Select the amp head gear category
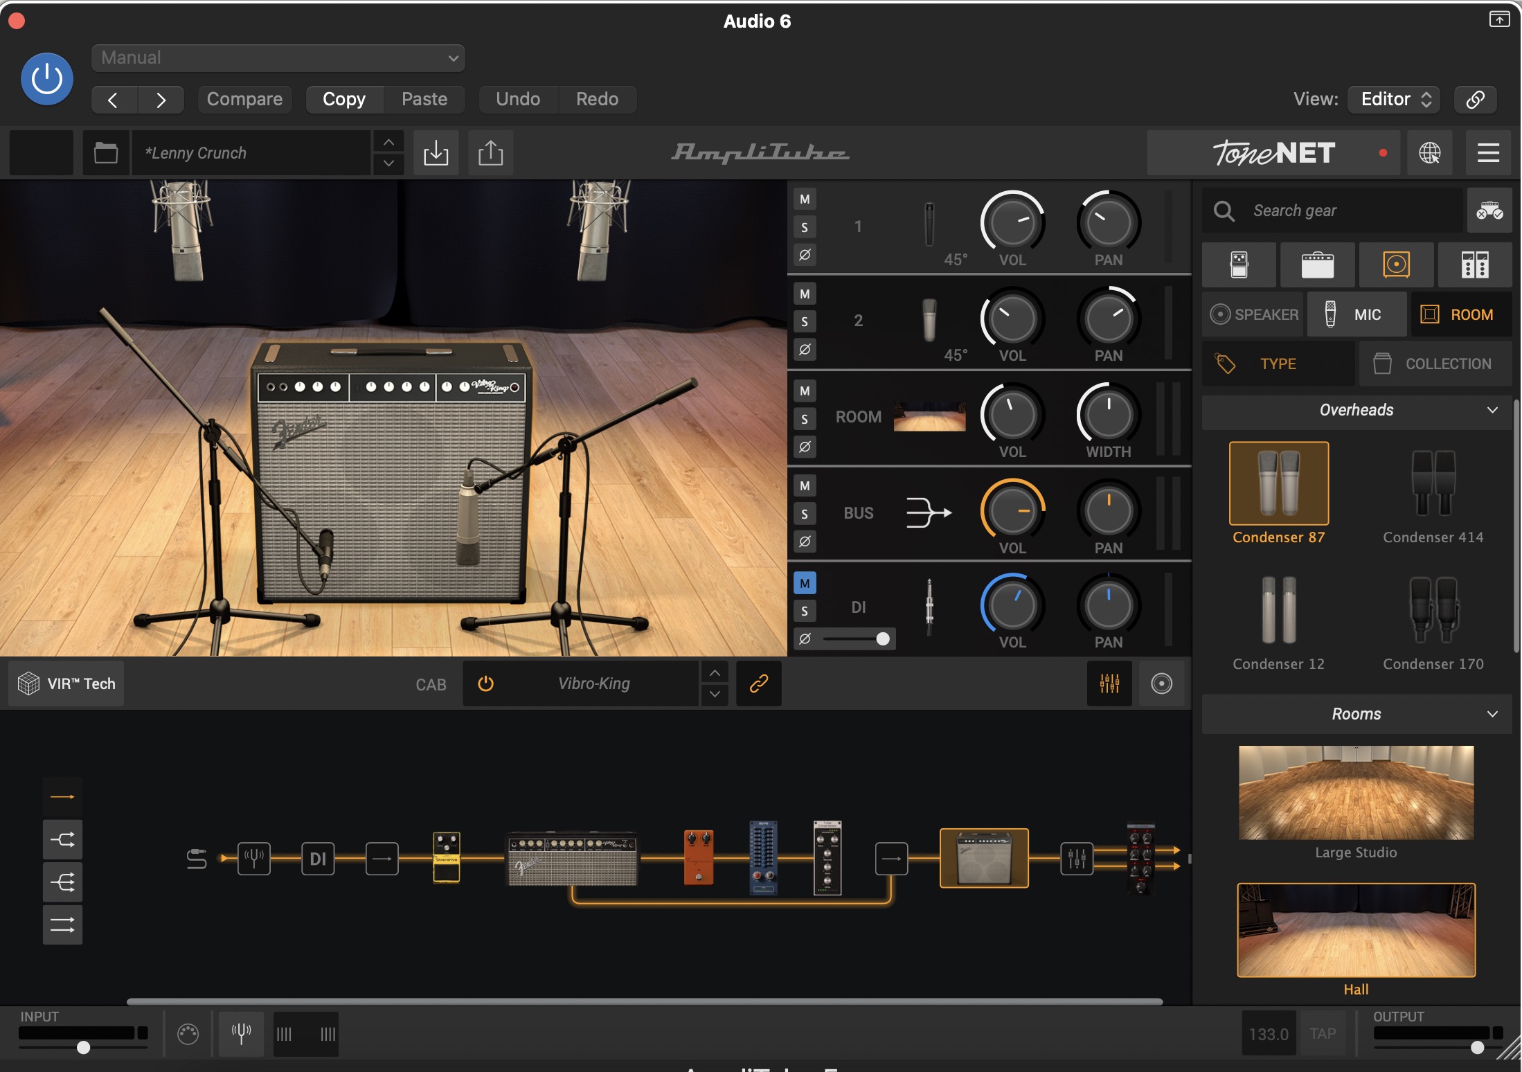The image size is (1522, 1072). coord(1318,265)
